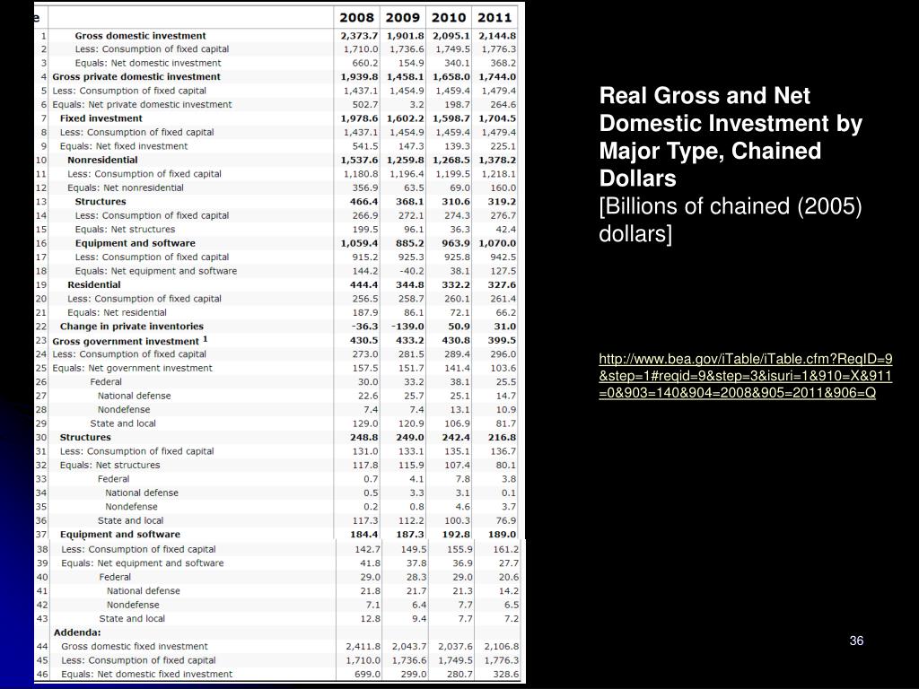Select the Nondefense label in row 28
919x689 pixels.
[124, 410]
